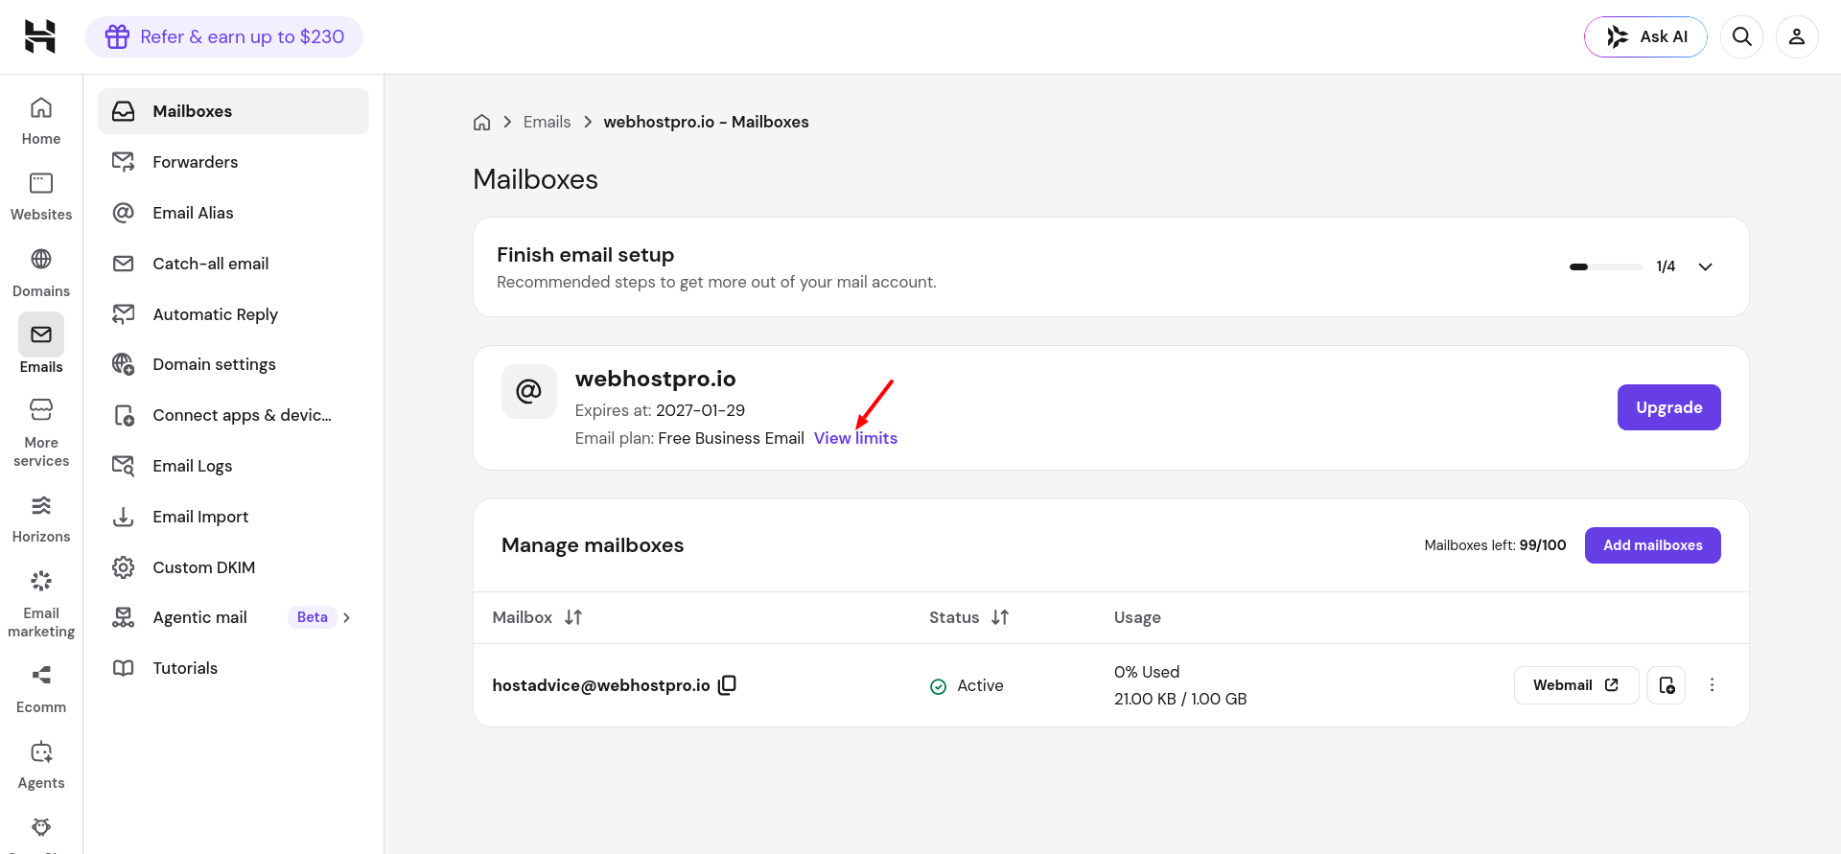Click Free Business Email plan text
The height and width of the screenshot is (854, 1841).
tap(731, 438)
